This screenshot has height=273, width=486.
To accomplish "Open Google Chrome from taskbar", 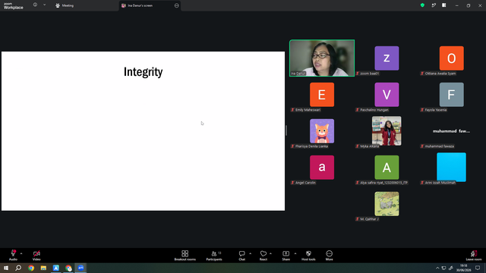I will pyautogui.click(x=31, y=268).
